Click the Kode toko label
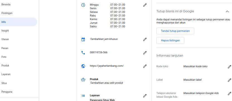This screenshot has width=232, height=101. coord(162,66)
